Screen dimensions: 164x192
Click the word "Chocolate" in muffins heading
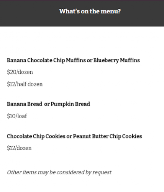click(x=40, y=60)
